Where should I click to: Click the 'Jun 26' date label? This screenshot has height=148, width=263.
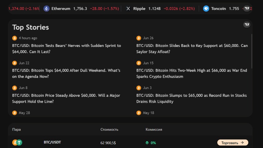[148, 38]
